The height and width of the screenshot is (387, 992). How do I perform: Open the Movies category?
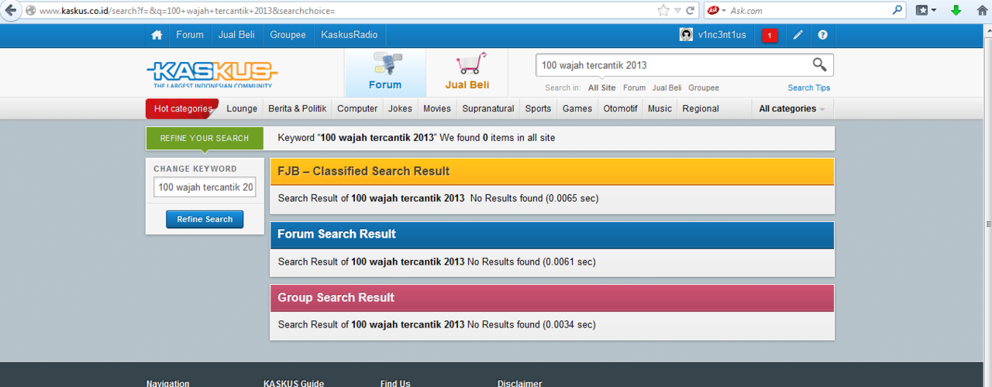[437, 109]
